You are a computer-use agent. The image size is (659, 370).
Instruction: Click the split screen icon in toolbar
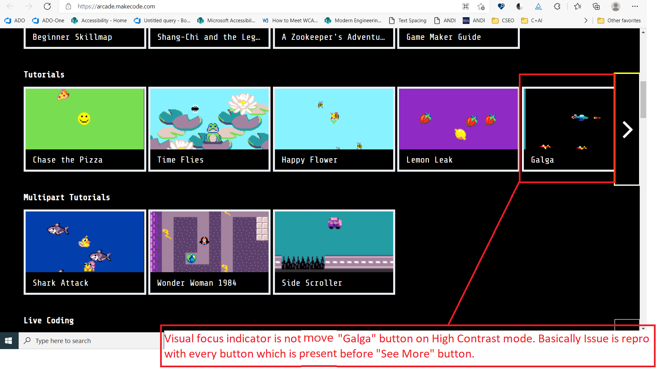click(x=465, y=6)
